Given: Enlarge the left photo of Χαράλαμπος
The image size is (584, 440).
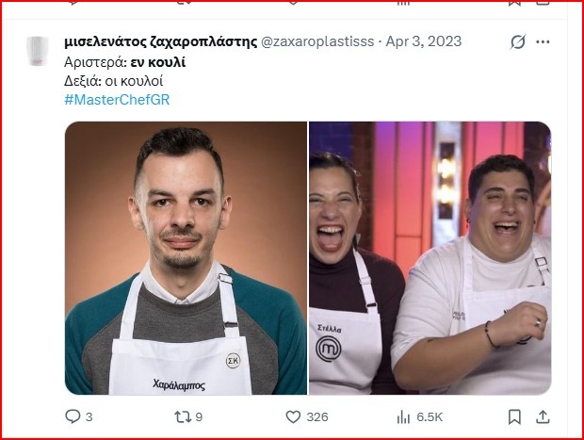Looking at the screenshot, I should 186,258.
